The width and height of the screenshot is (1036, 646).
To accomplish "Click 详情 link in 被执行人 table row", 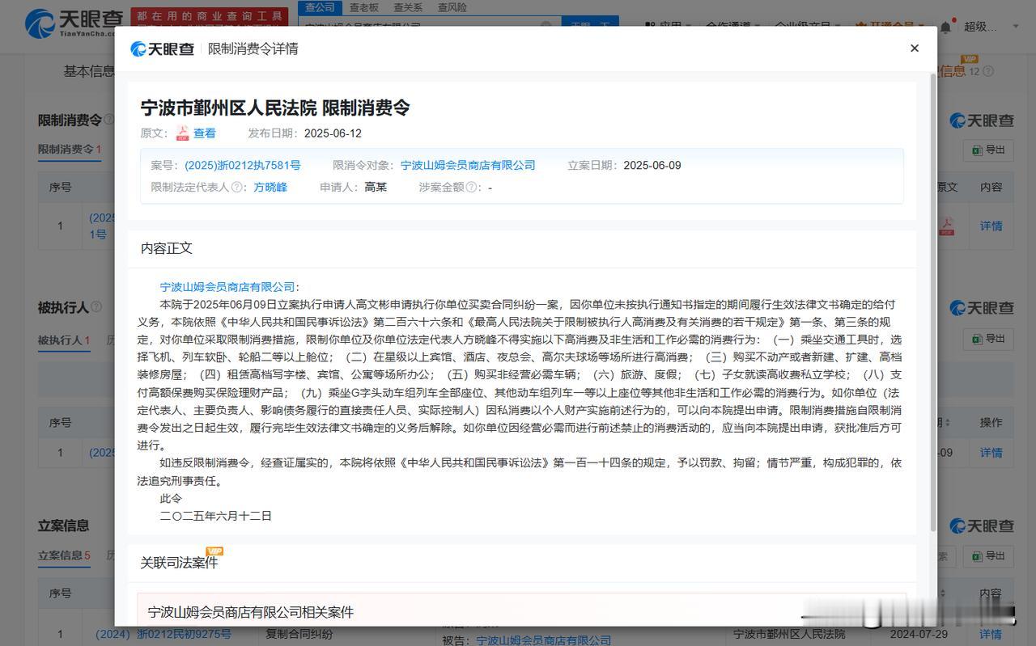I will tap(991, 453).
